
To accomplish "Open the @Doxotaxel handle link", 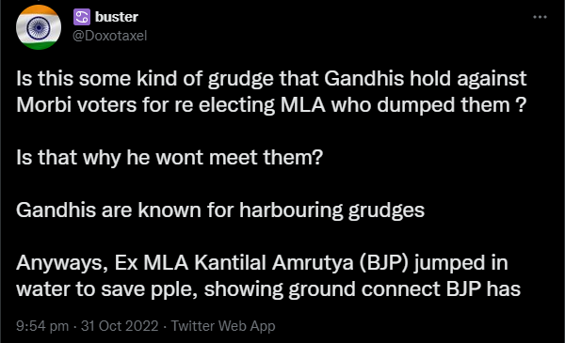I will click(109, 36).
